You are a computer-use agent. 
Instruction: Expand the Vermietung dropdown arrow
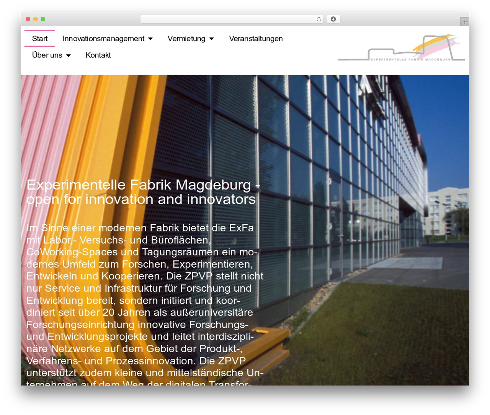click(211, 39)
